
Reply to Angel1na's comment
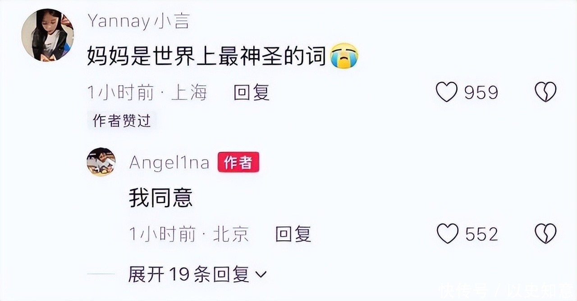(x=293, y=234)
